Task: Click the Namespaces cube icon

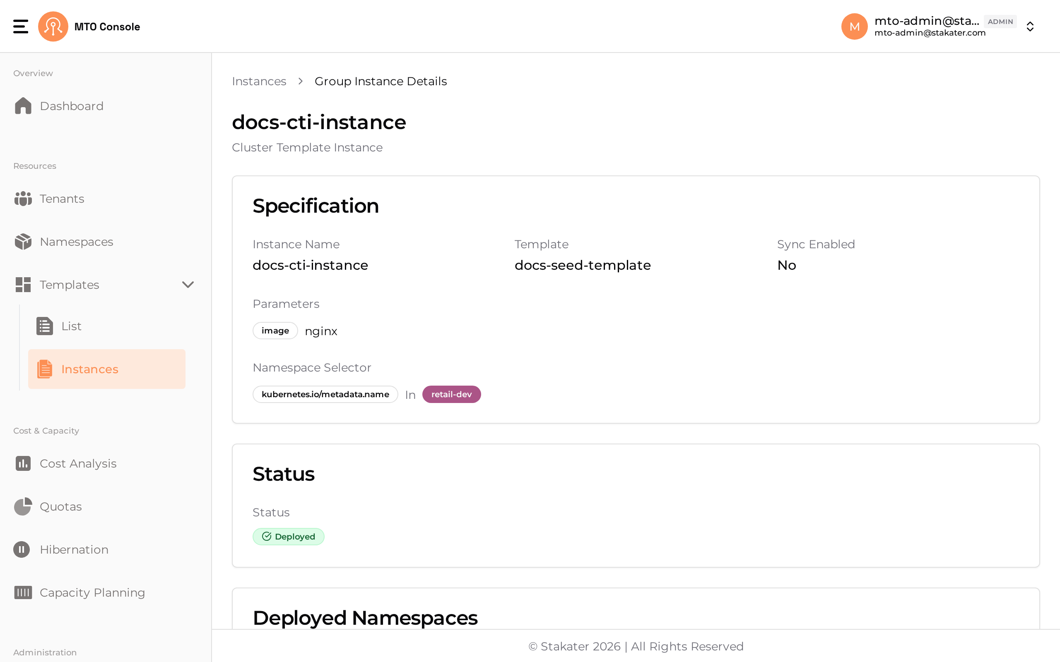Action: (x=23, y=242)
